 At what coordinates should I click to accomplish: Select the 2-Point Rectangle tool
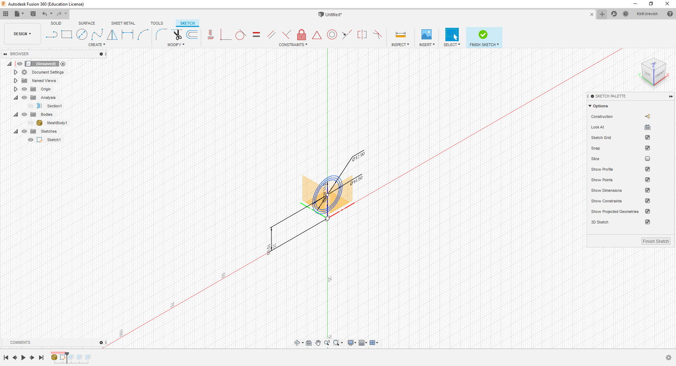coord(67,34)
